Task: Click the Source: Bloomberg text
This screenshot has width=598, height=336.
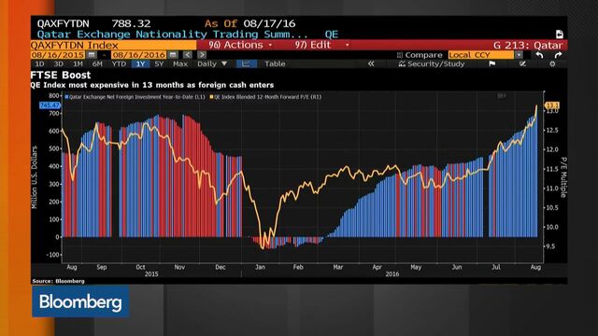Action: point(58,281)
